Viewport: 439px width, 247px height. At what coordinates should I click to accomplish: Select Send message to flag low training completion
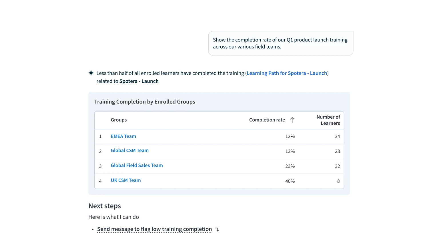coord(155,229)
